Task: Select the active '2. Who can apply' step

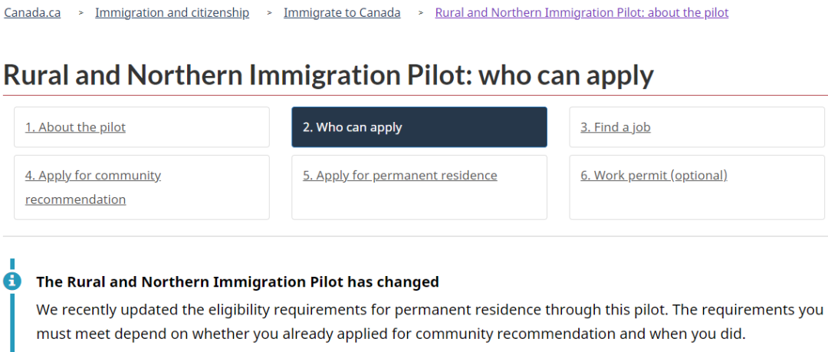Action: pyautogui.click(x=419, y=127)
